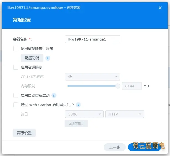Click the 内存限制 label
Viewport: 170px width, 156px height.
pyautogui.click(x=28, y=86)
